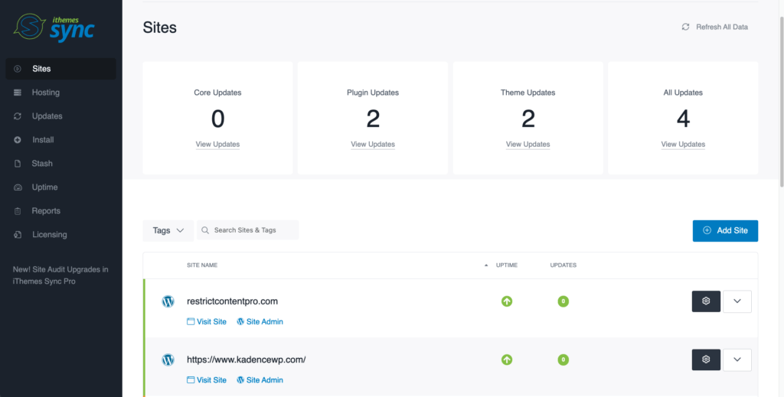Screen dimensions: 784x397
Task: Click Visit Site for restrictcontentpro.com
Action: click(207, 321)
